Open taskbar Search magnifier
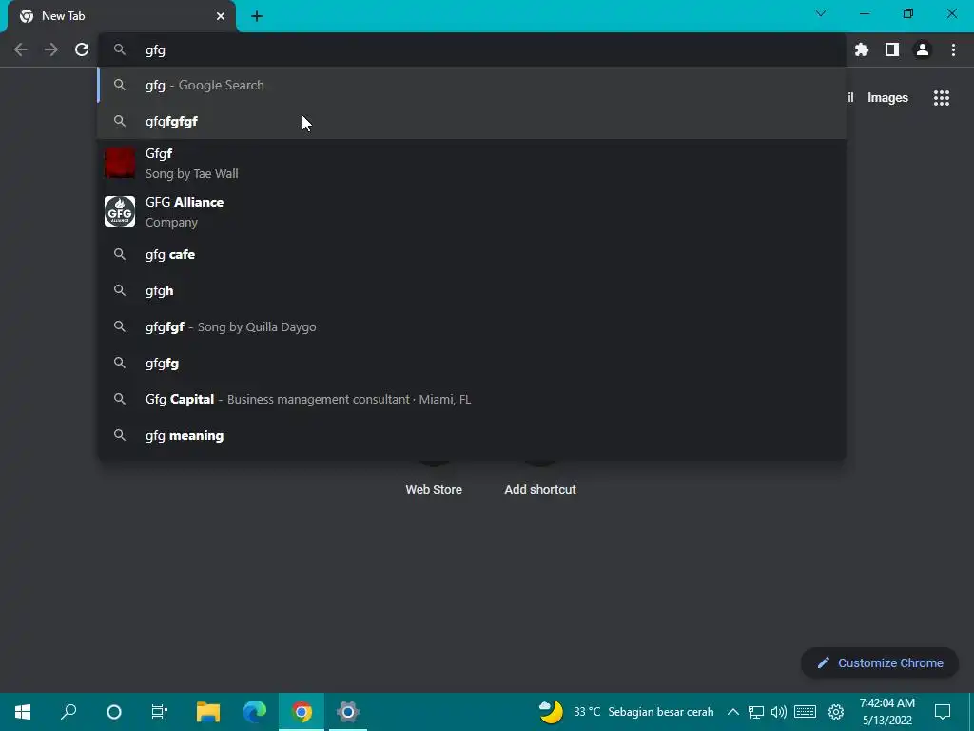Screen dimensions: 974x731 tap(68, 712)
